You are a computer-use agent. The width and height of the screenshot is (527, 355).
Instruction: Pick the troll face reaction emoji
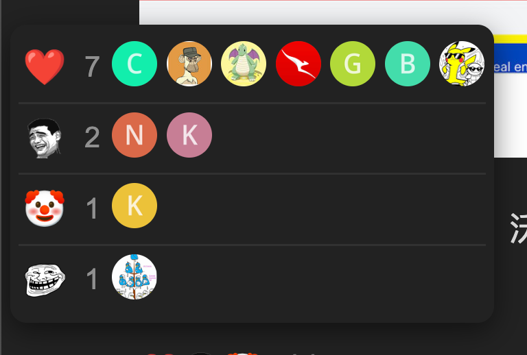(x=45, y=280)
